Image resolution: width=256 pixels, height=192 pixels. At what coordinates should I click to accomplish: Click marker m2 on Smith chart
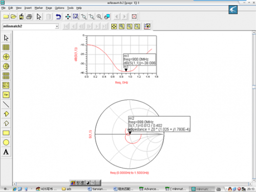pyautogui.click(x=130, y=133)
